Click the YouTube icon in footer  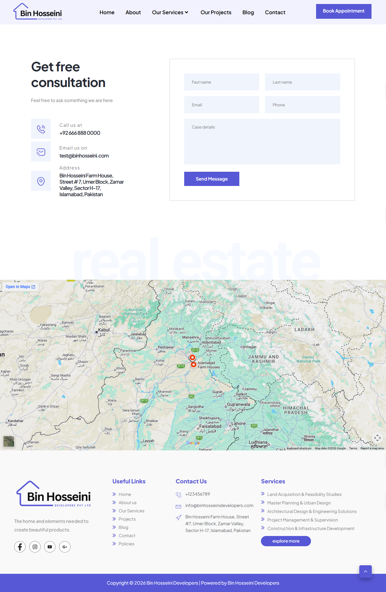coord(50,547)
